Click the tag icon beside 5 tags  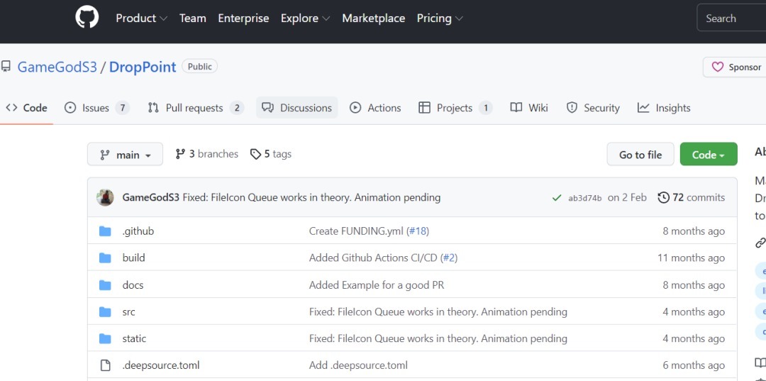[255, 155]
